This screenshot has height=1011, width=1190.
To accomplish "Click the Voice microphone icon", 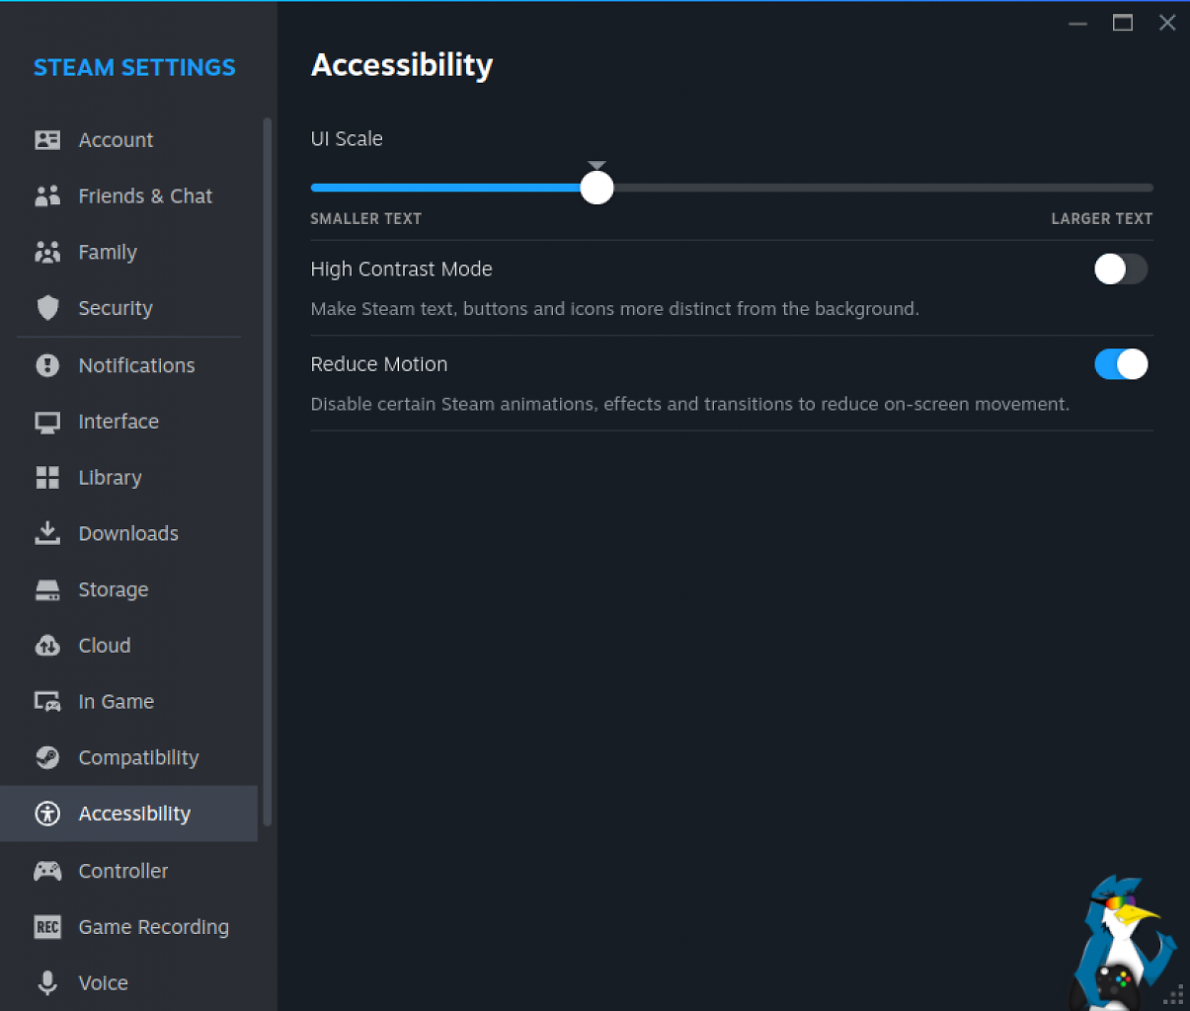I will pyautogui.click(x=47, y=983).
